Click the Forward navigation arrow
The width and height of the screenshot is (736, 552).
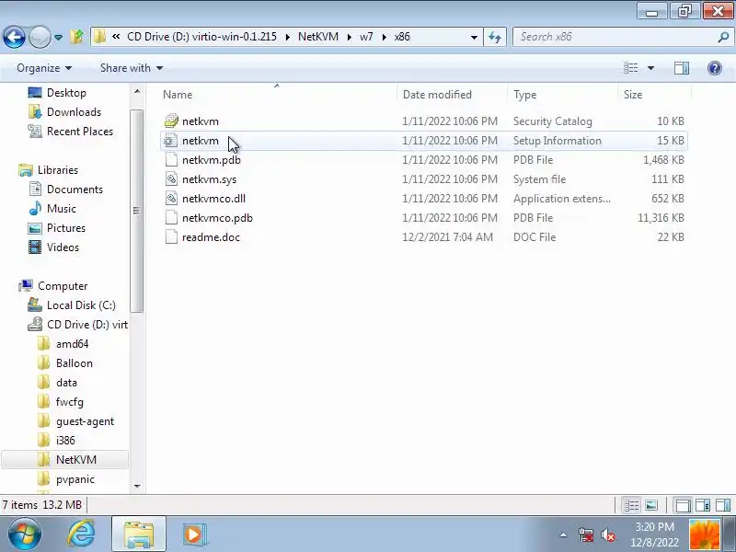pyautogui.click(x=40, y=37)
